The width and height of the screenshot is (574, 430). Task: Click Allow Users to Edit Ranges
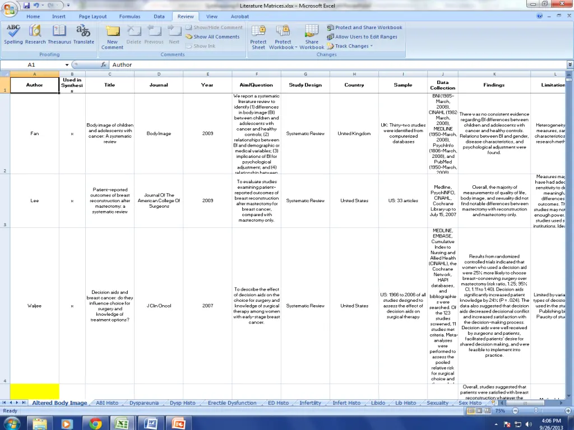coord(362,36)
